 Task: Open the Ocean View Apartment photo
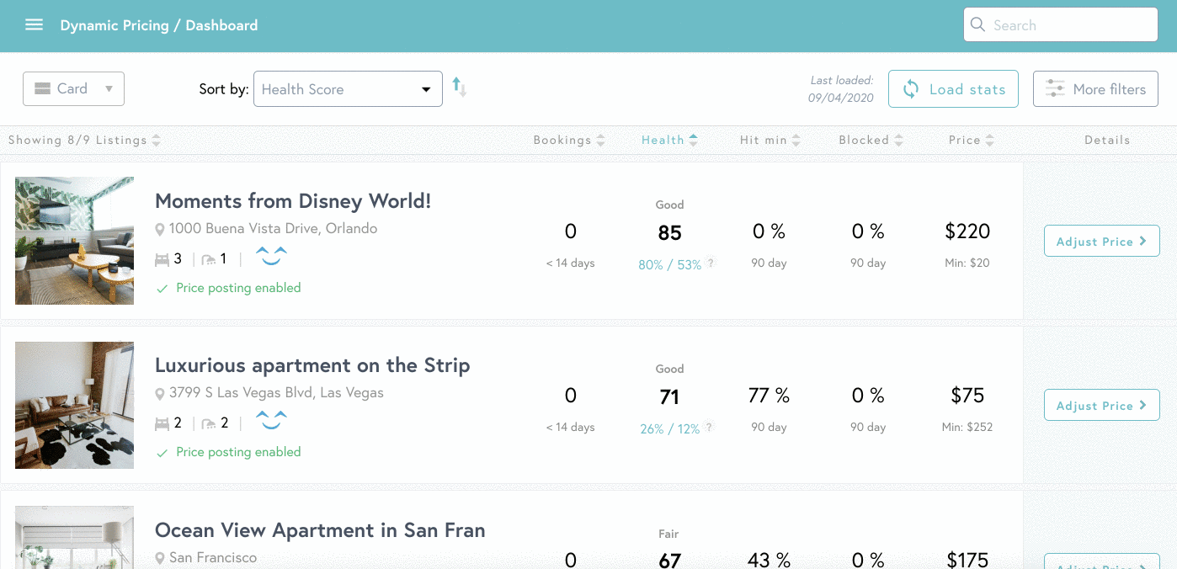74,537
